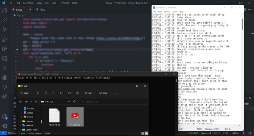Go back in the YT SUB file explorer

click(x=21, y=102)
